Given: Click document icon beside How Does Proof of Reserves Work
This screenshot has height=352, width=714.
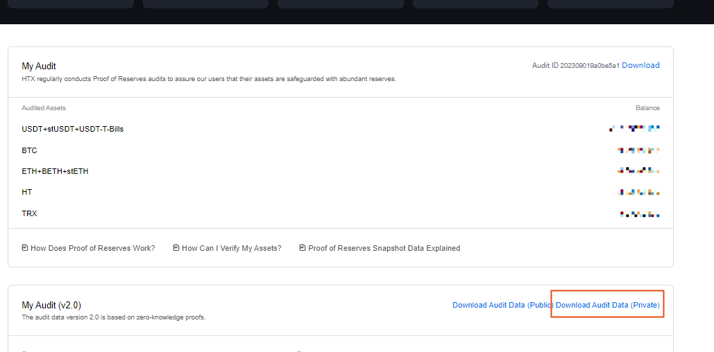Looking at the screenshot, I should coord(25,248).
